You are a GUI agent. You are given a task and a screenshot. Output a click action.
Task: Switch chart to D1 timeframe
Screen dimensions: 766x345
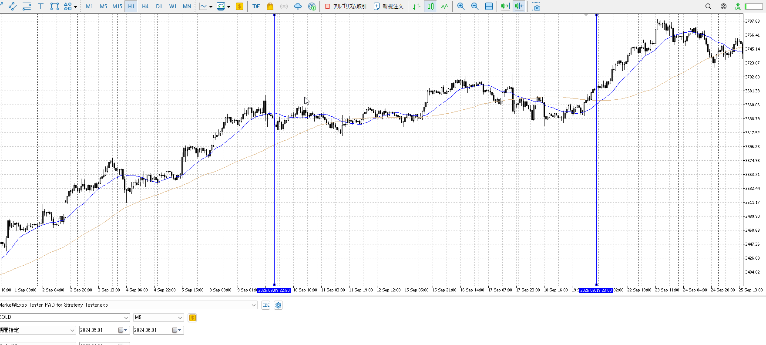point(159,6)
